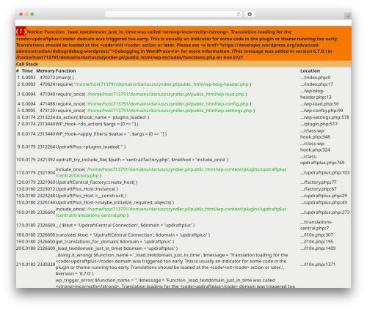367x310 pixels.
Task: Click the 'Function' column header
Action: (65, 70)
